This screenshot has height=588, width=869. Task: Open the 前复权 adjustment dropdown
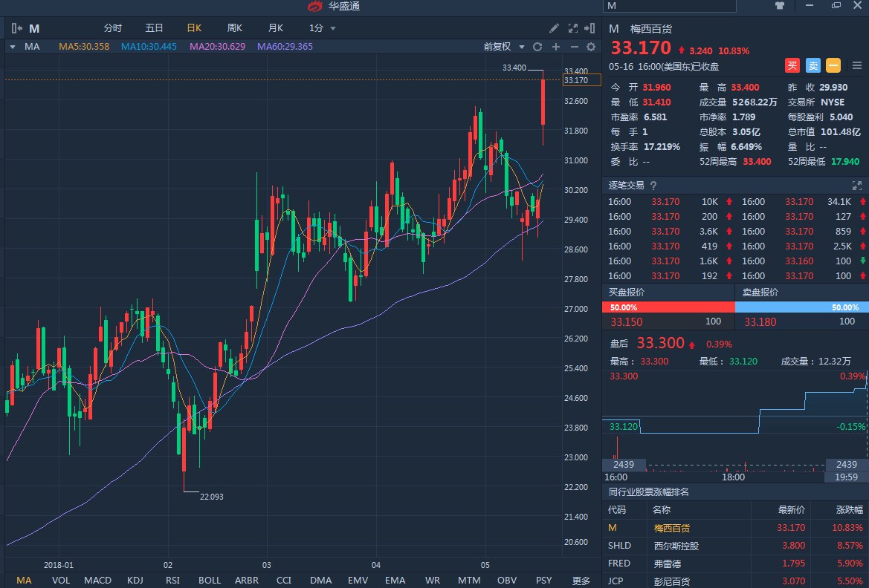504,47
